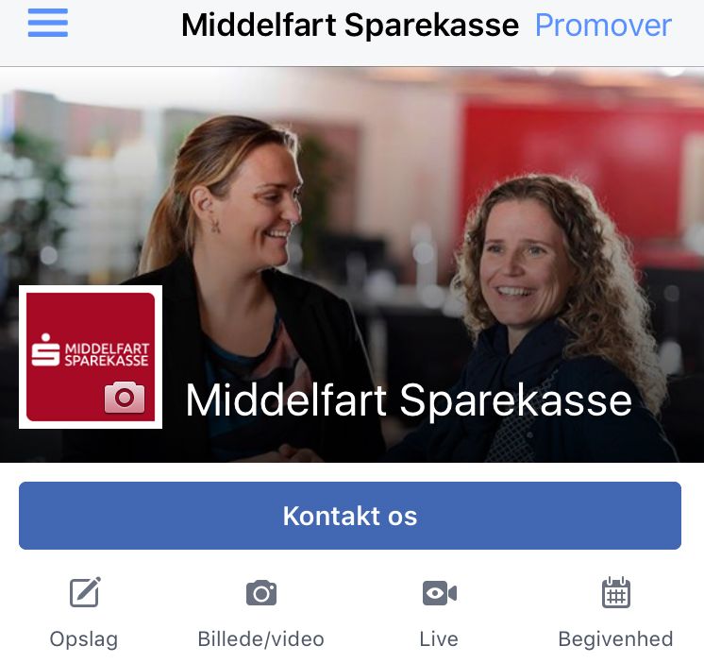Screen dimensions: 704x663
Task: Tap the Promover link
Action: [603, 25]
